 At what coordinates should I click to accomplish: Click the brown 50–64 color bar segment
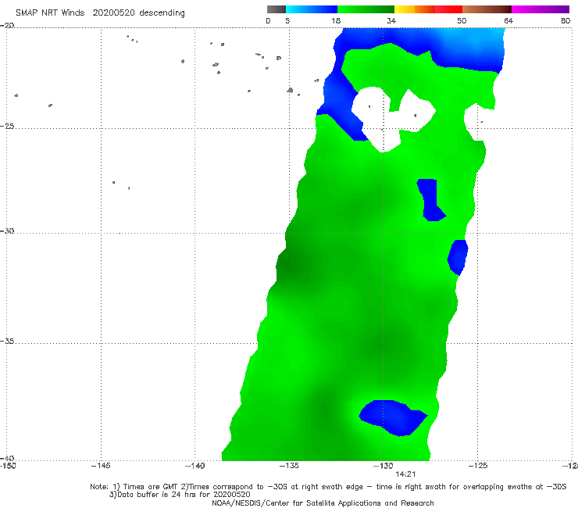pyautogui.click(x=487, y=9)
